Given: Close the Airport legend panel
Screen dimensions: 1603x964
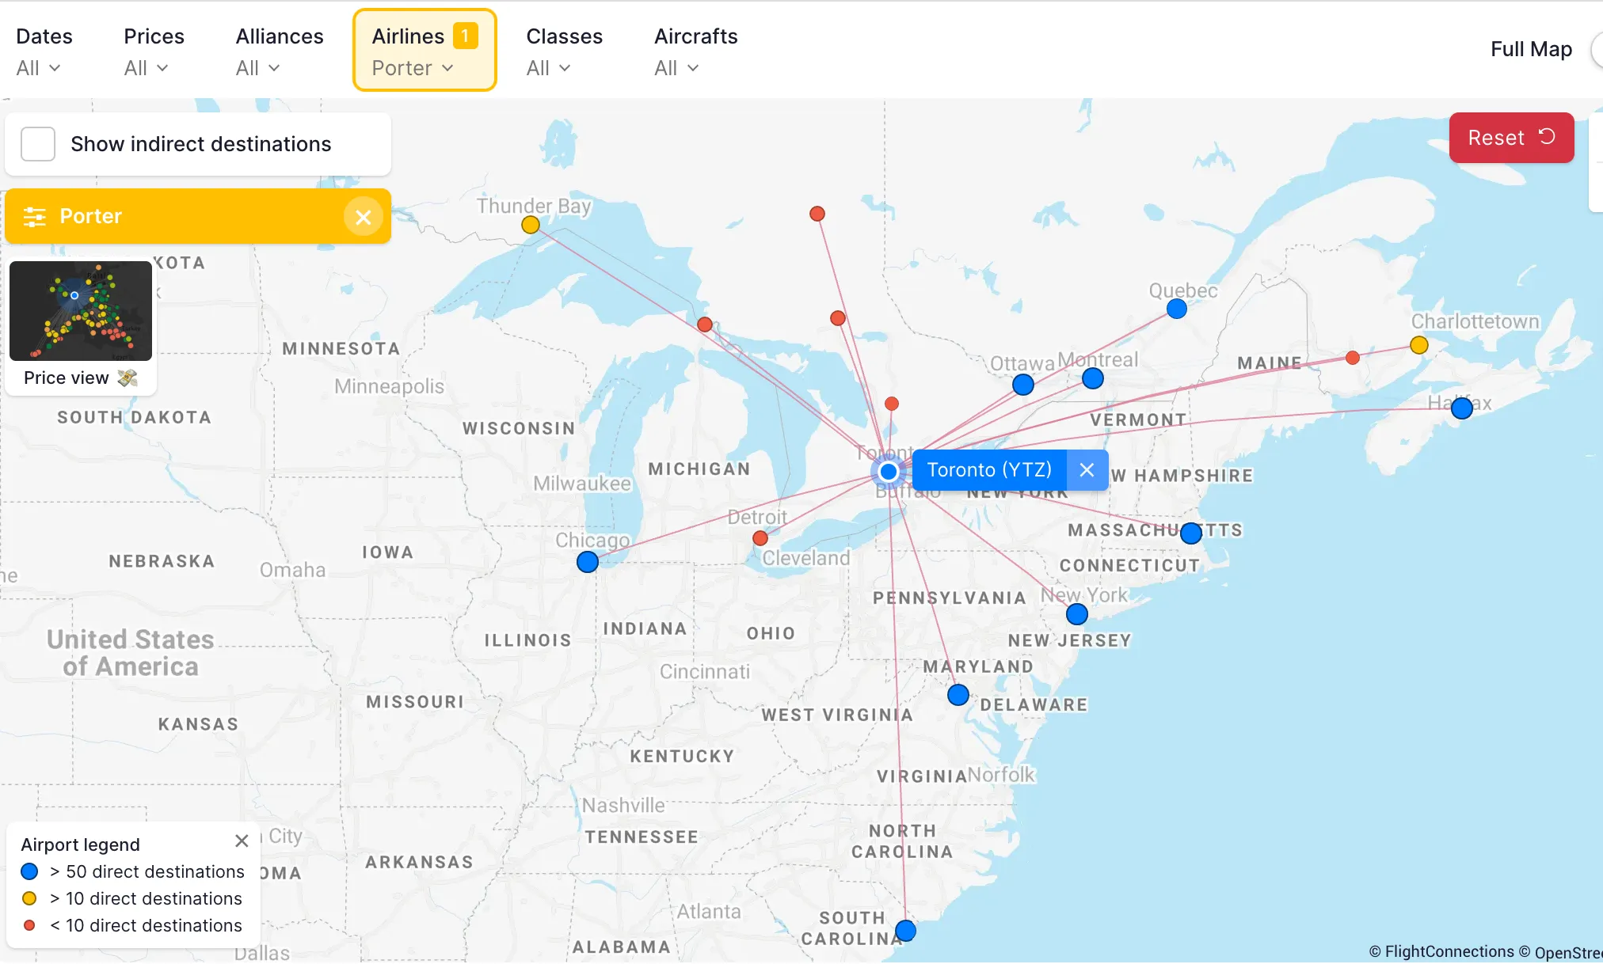Looking at the screenshot, I should click(242, 841).
